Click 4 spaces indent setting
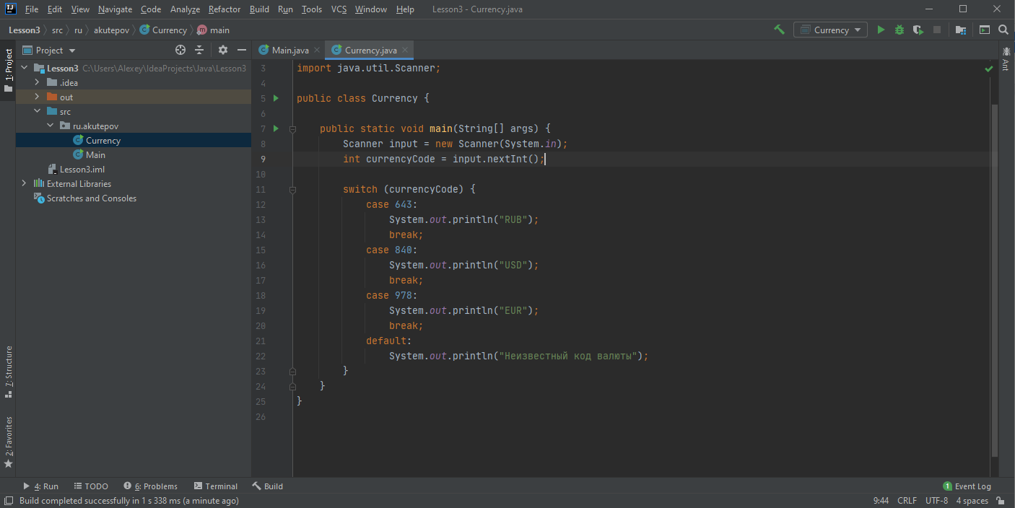The height and width of the screenshot is (508, 1015). [x=972, y=500]
